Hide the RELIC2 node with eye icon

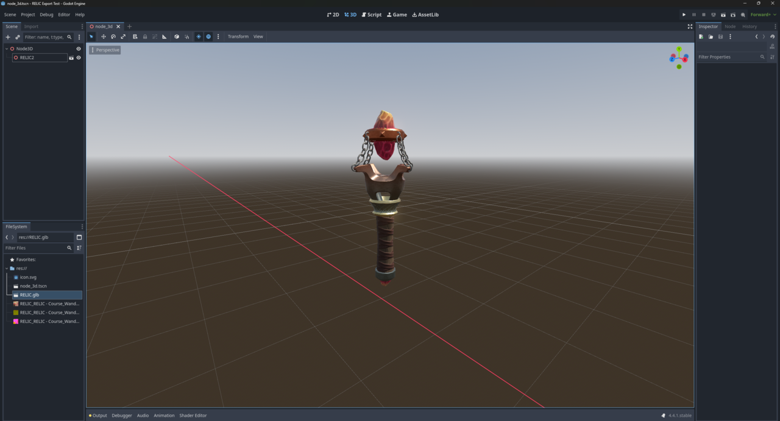tap(78, 58)
